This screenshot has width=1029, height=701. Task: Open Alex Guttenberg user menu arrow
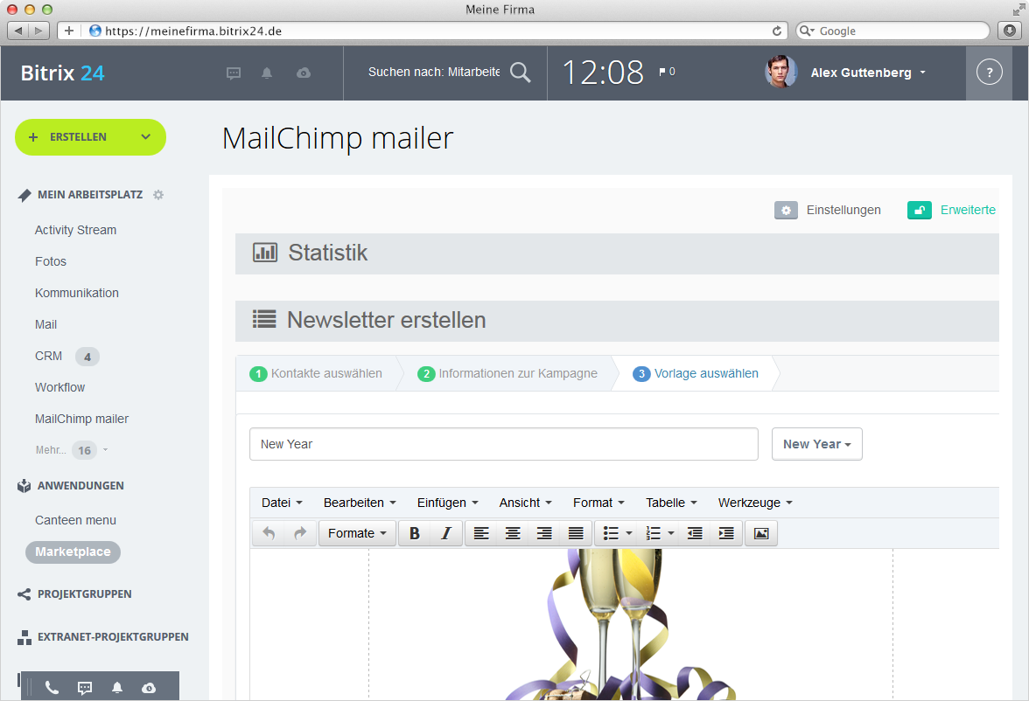922,73
